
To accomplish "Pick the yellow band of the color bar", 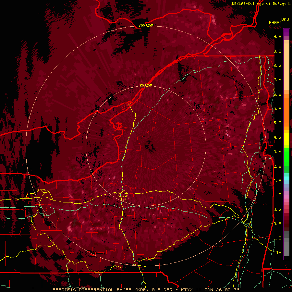I will (286, 139).
